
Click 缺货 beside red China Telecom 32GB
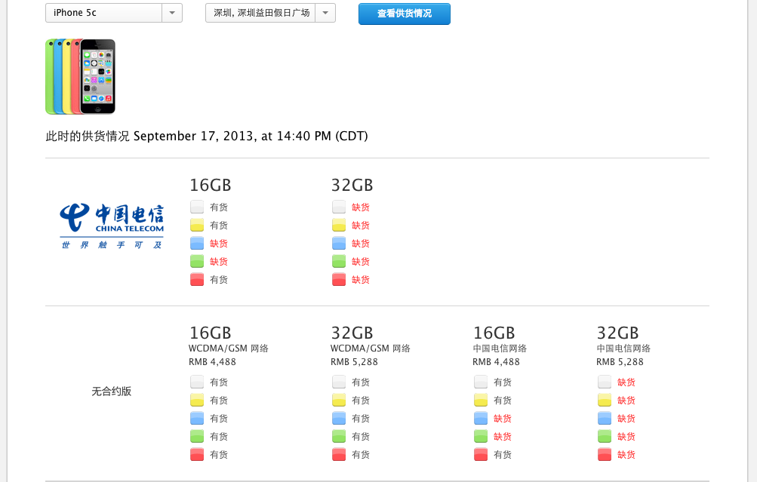(361, 280)
